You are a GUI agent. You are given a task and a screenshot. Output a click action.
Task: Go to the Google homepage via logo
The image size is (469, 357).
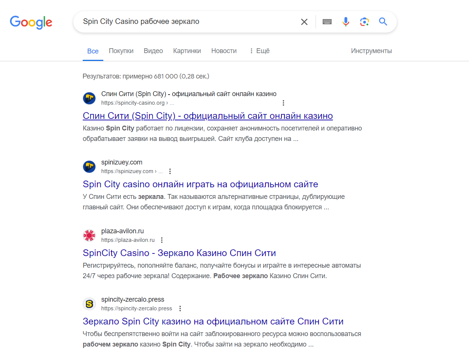click(x=31, y=22)
